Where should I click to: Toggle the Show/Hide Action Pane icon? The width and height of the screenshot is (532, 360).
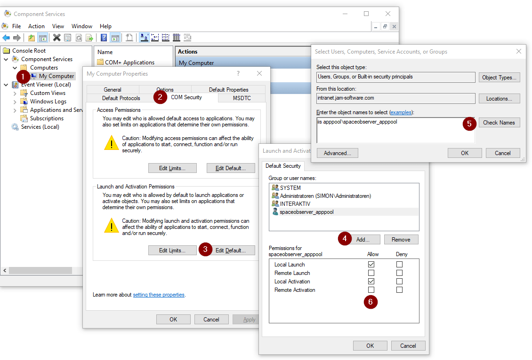click(x=115, y=38)
